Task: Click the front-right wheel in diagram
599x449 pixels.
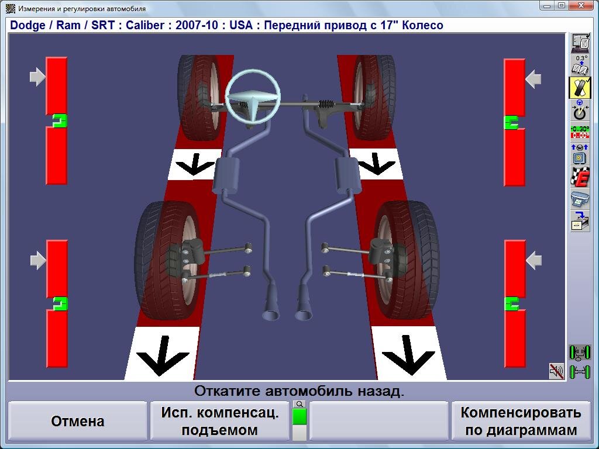Action: click(x=373, y=98)
